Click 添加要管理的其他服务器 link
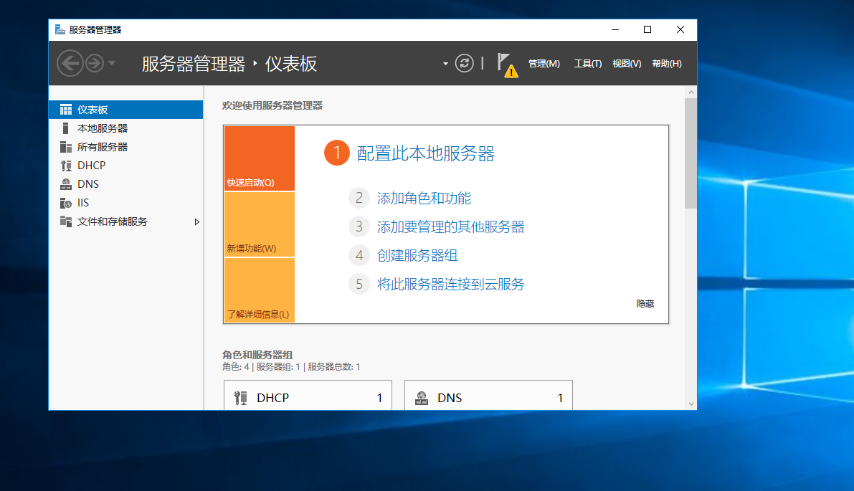 pyautogui.click(x=450, y=227)
